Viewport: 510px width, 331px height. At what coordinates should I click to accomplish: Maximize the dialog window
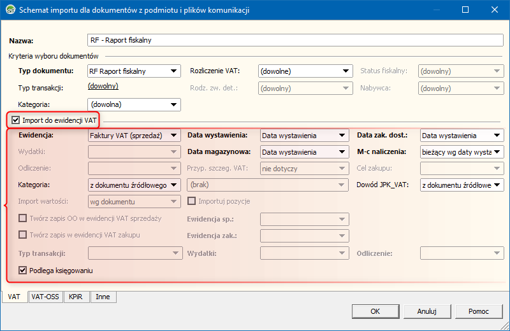[465, 10]
